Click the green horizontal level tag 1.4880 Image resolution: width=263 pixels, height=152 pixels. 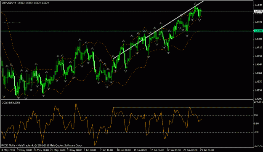(258, 31)
